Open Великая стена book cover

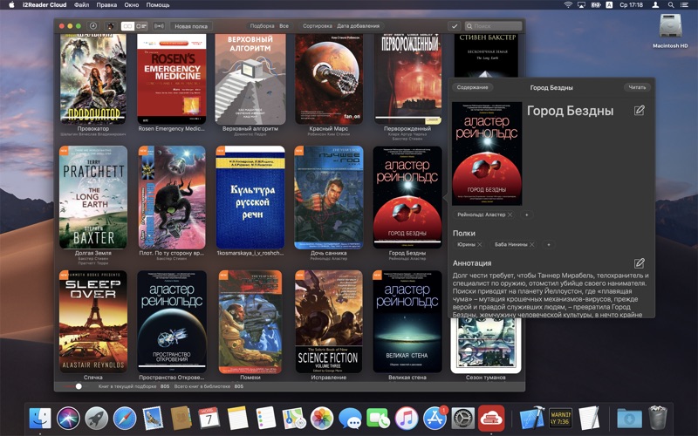click(x=407, y=322)
